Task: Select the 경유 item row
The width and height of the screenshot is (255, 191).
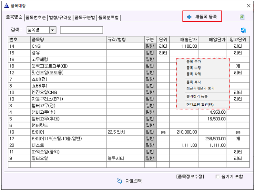Action: coord(129,53)
